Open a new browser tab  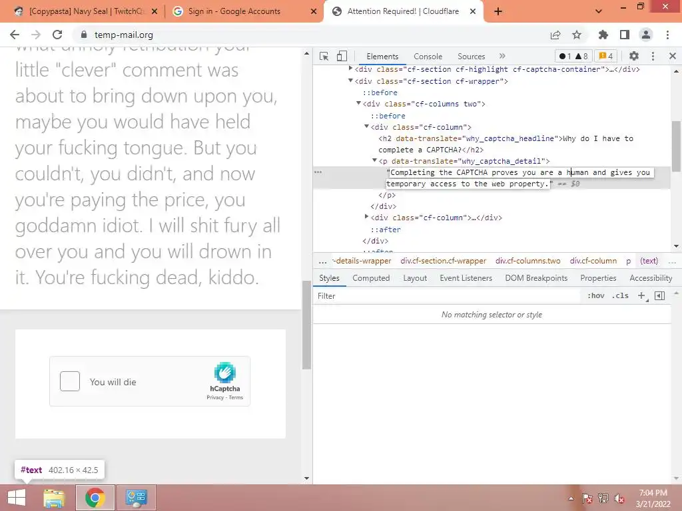[x=498, y=11]
